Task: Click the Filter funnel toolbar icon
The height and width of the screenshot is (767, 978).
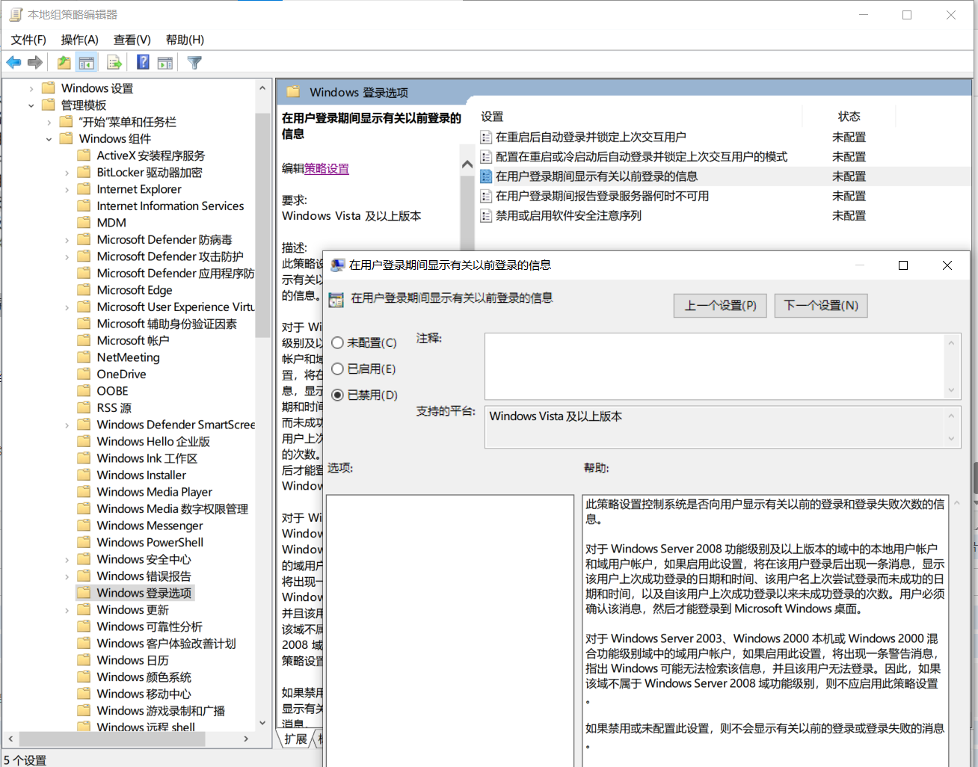Action: (x=194, y=63)
